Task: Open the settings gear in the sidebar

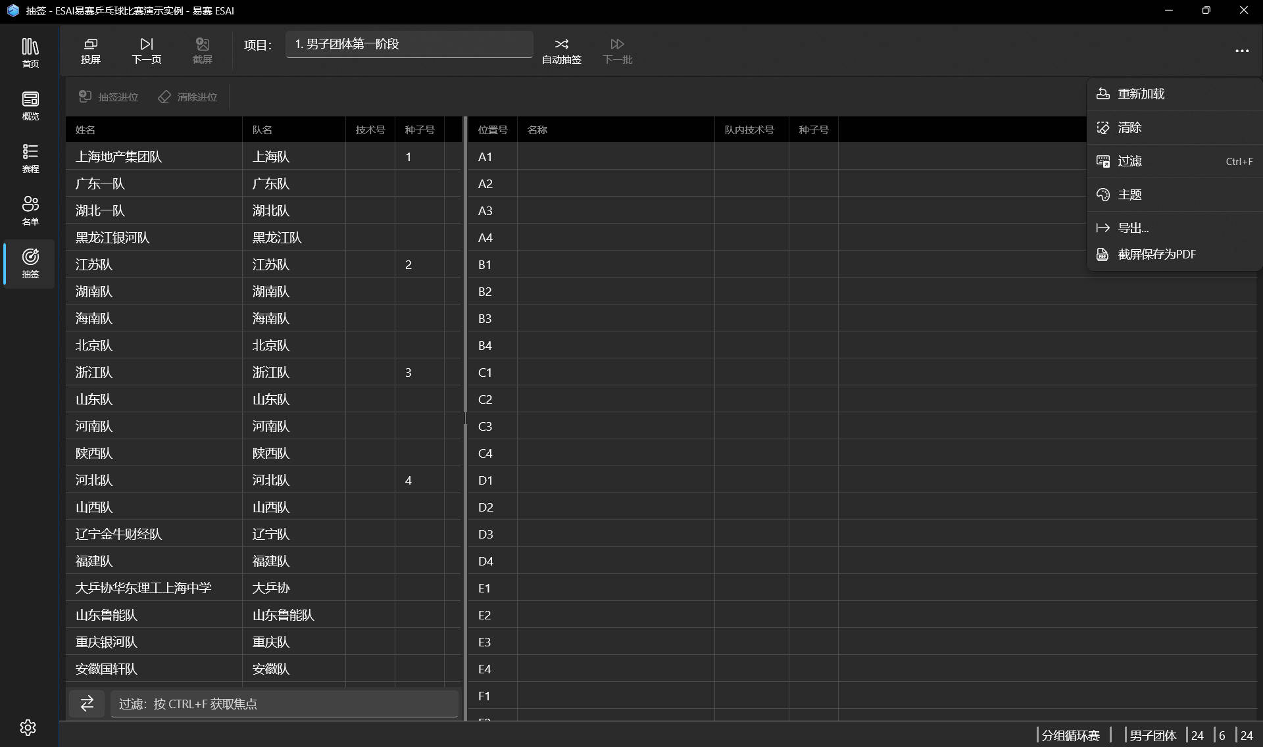Action: pos(28,727)
